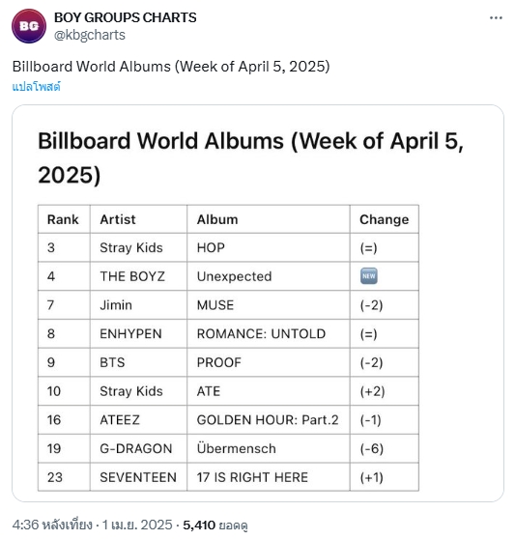This screenshot has height=540, width=515.
Task: Click the SEVENTEEN 17 IS RIGHT HERE cell
Action: coord(269,477)
